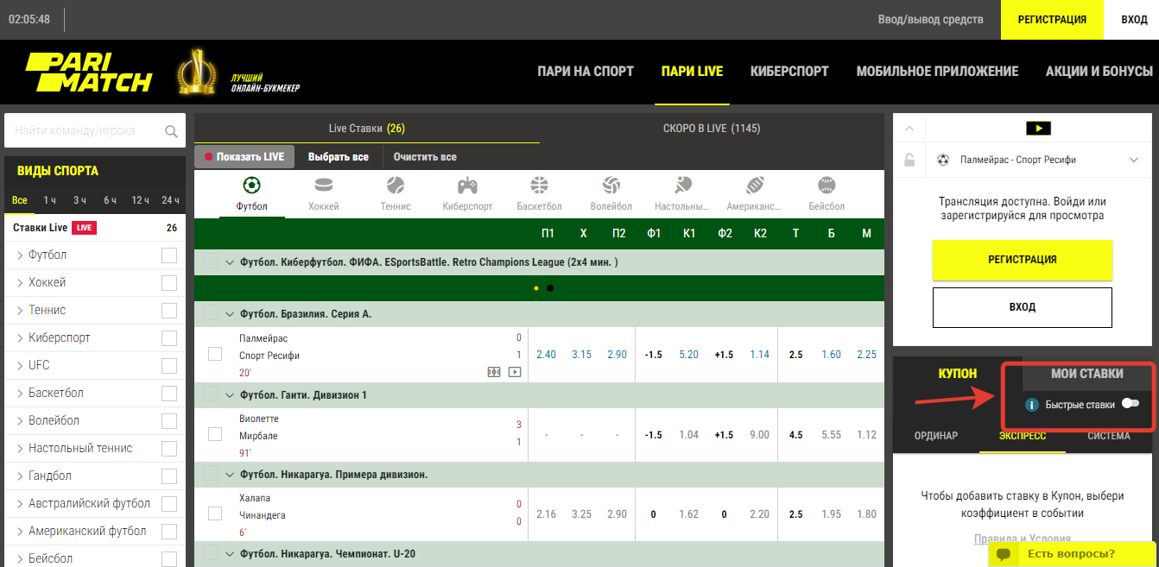Select the Волейбол ball icon
This screenshot has width=1159, height=567.
click(611, 185)
